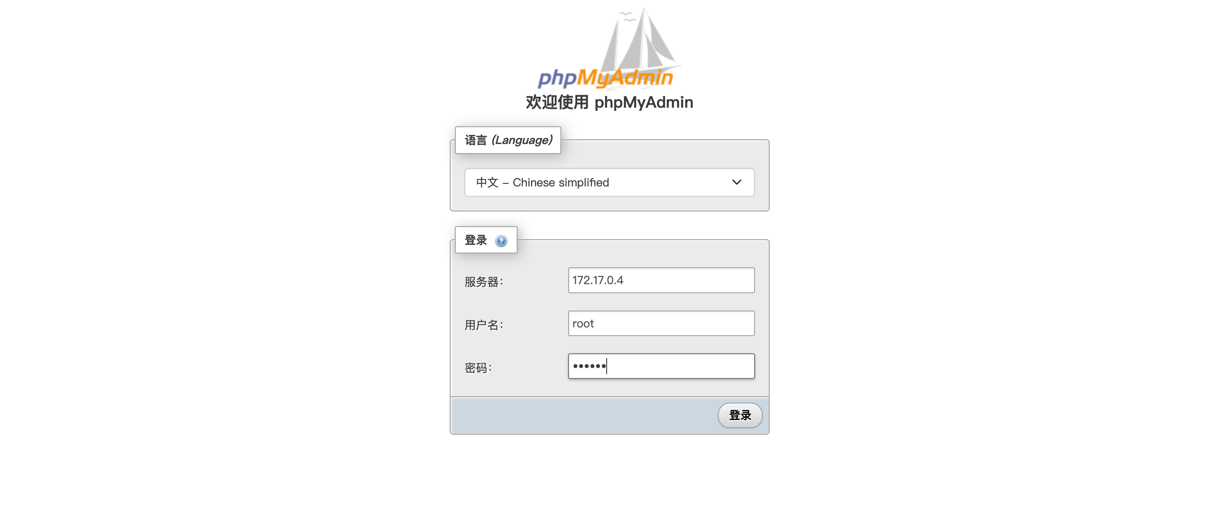Screen dimensions: 1209x532
Task: Click the 语言 (Language) legend box
Action: click(x=508, y=140)
